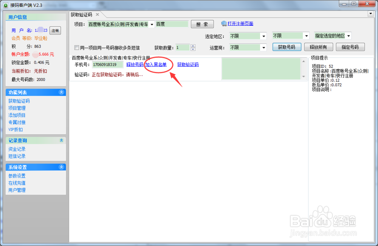Image resolution: width=378 pixels, height=246 pixels.
Task: Open 项目管理 in sidebar
Action: click(x=17, y=108)
